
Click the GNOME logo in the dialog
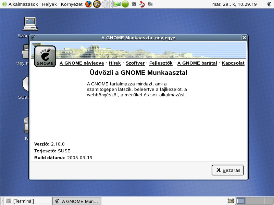[x=45, y=56]
